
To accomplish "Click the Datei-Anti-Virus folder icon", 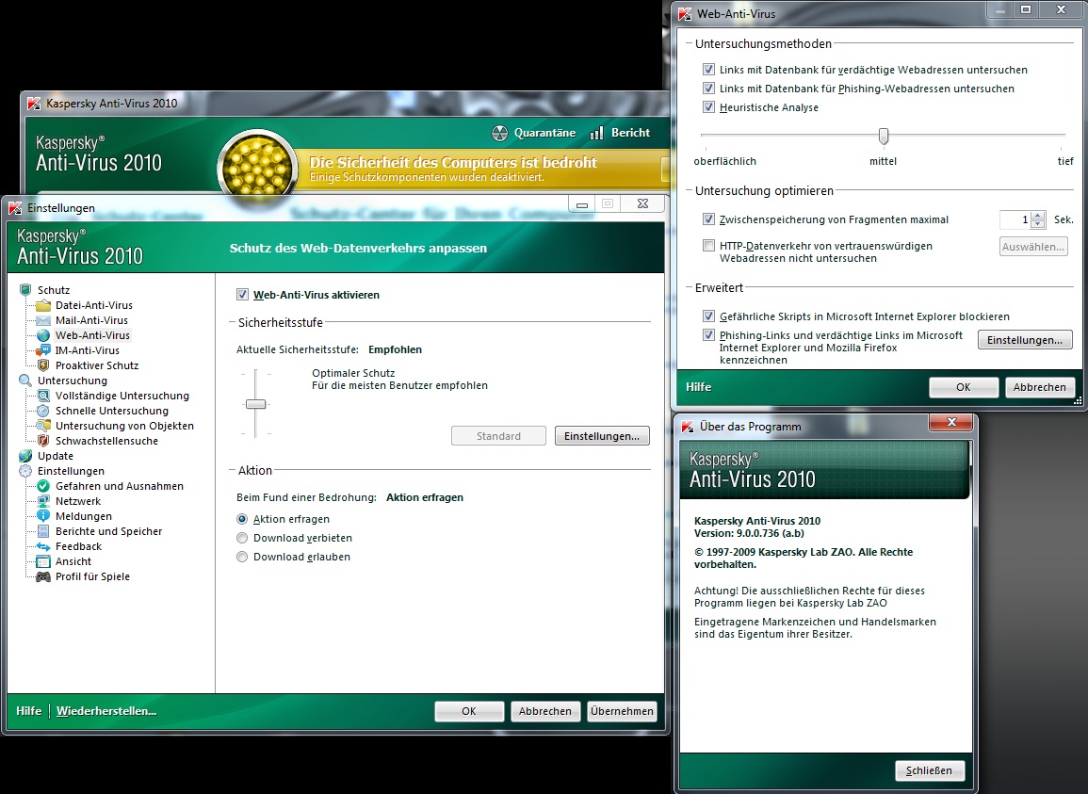I will coord(43,305).
